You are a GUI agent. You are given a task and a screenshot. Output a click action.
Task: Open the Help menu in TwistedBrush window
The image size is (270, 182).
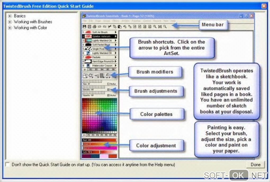click(173, 21)
